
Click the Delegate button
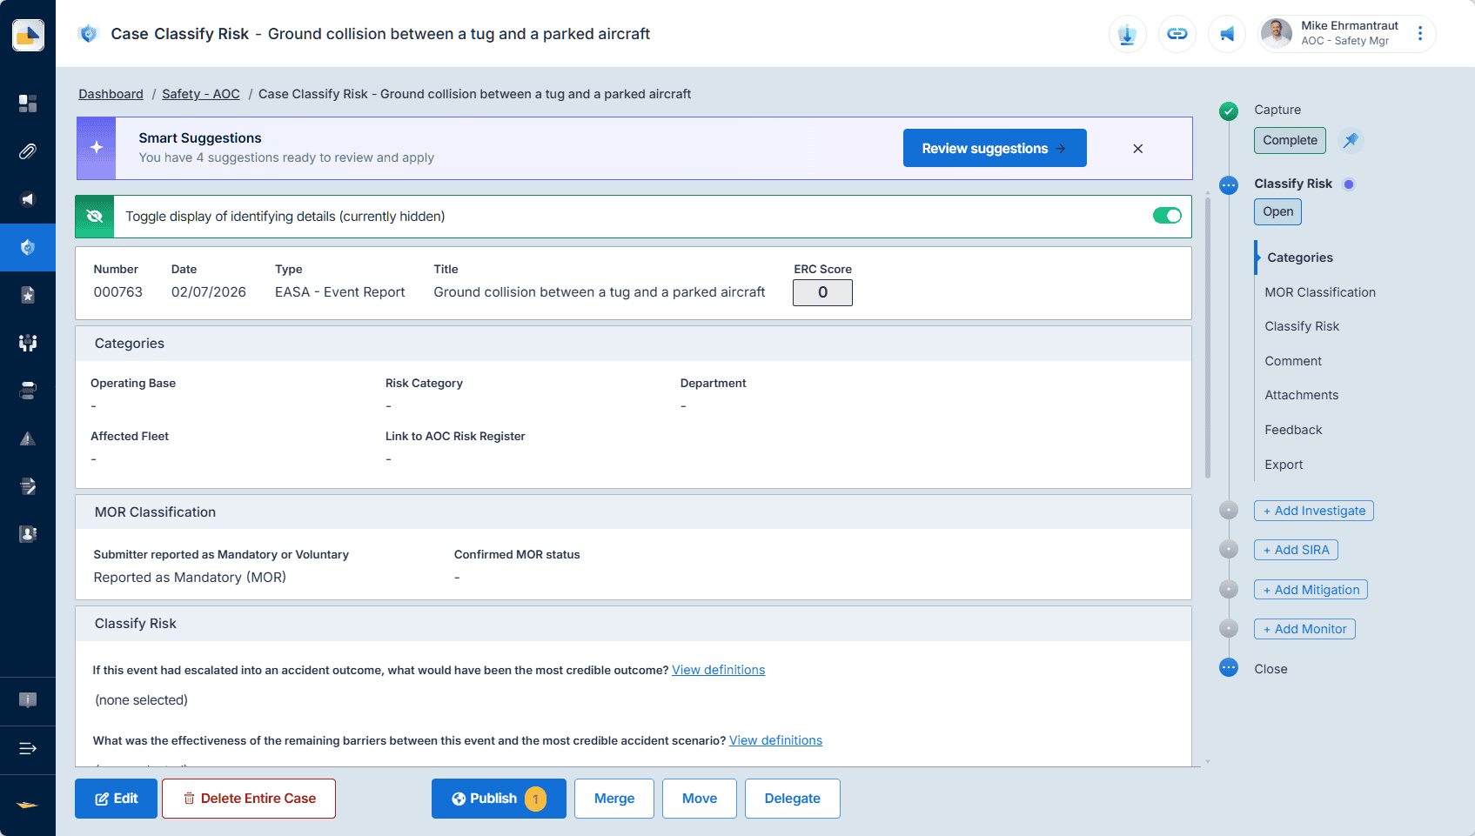click(x=793, y=799)
